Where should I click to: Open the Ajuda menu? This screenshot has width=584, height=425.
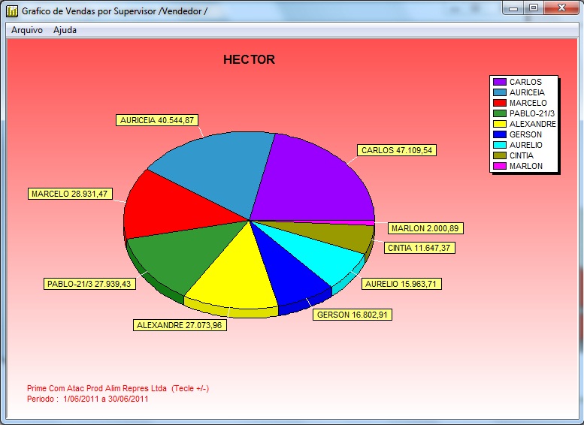[x=65, y=30]
